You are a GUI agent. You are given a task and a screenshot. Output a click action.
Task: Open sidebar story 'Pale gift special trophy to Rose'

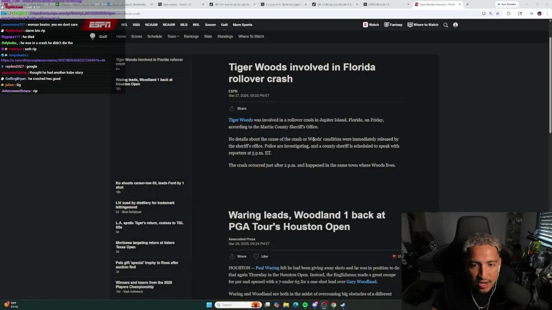pos(147,265)
